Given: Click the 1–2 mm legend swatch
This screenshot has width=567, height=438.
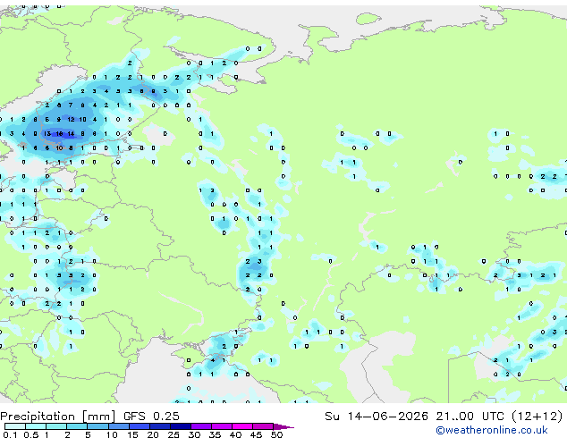Looking at the screenshot, I should pyautogui.click(x=56, y=426).
